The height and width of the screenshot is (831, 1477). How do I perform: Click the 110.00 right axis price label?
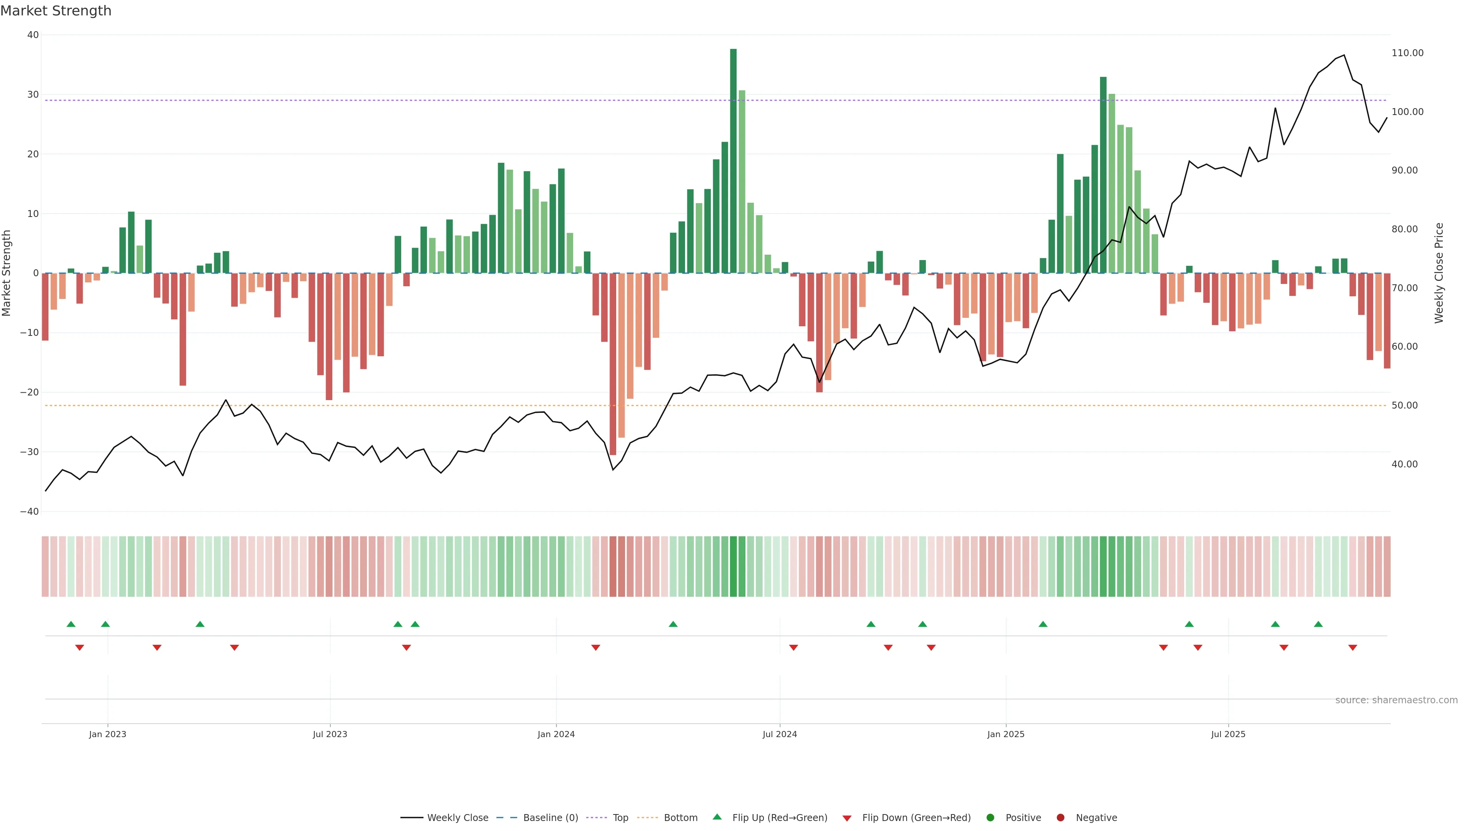pos(1407,53)
